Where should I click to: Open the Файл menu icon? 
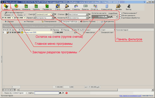(x=6, y=6)
